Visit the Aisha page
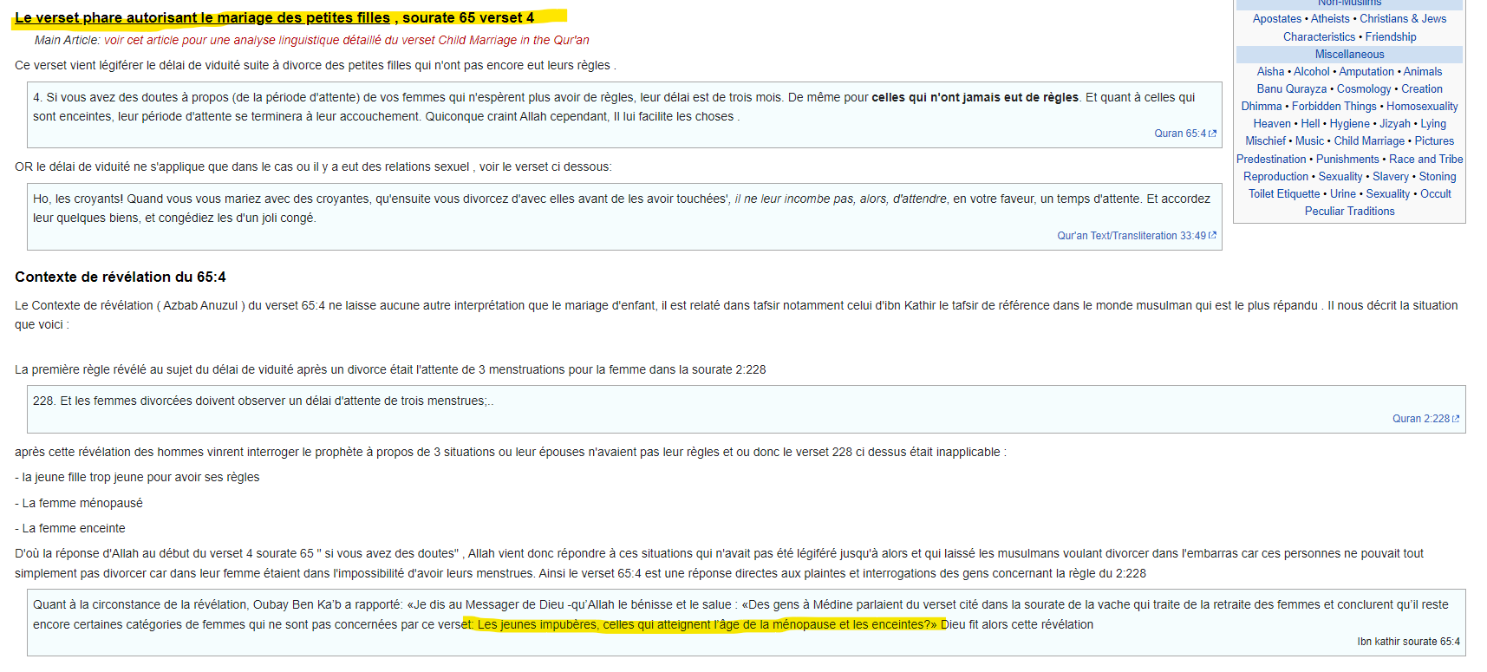 click(x=1270, y=71)
